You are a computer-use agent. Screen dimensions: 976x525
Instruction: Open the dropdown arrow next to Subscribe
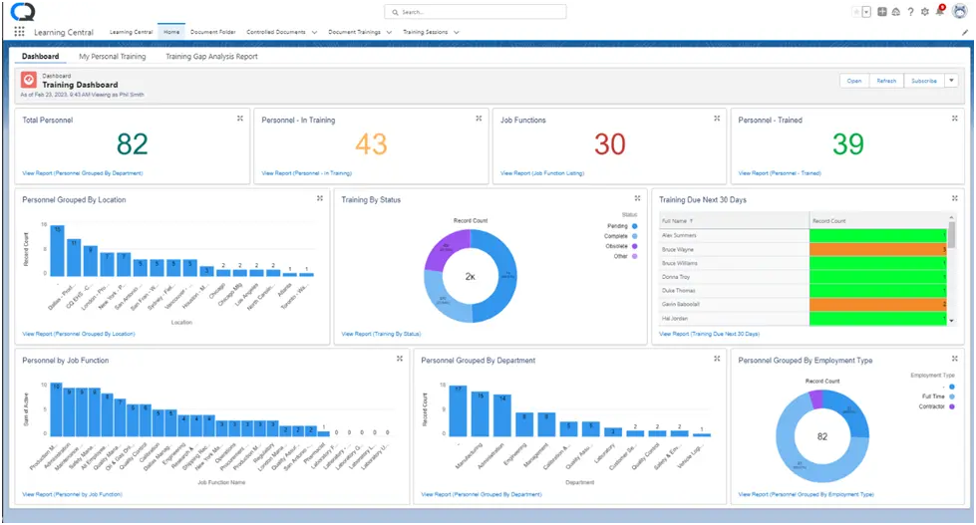[x=951, y=81]
